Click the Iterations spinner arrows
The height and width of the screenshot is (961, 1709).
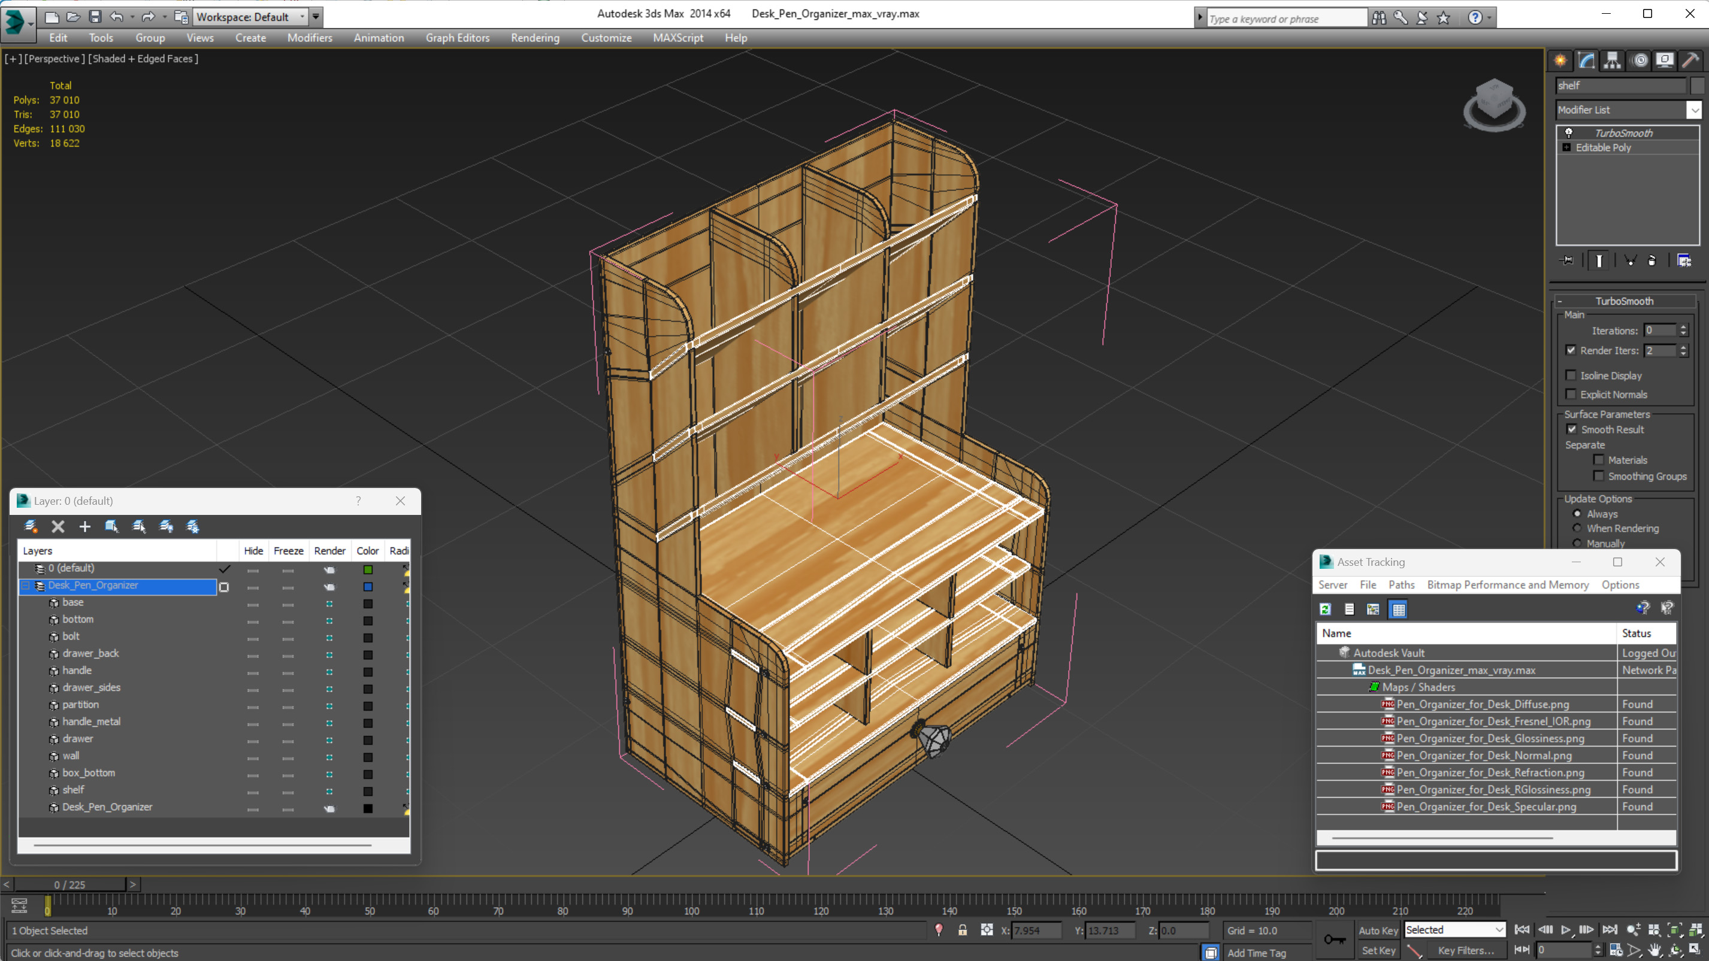[x=1683, y=331]
